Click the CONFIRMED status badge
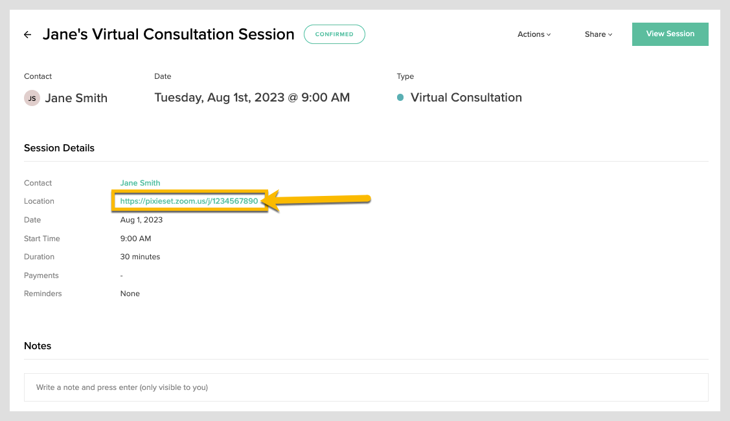 pyautogui.click(x=334, y=34)
